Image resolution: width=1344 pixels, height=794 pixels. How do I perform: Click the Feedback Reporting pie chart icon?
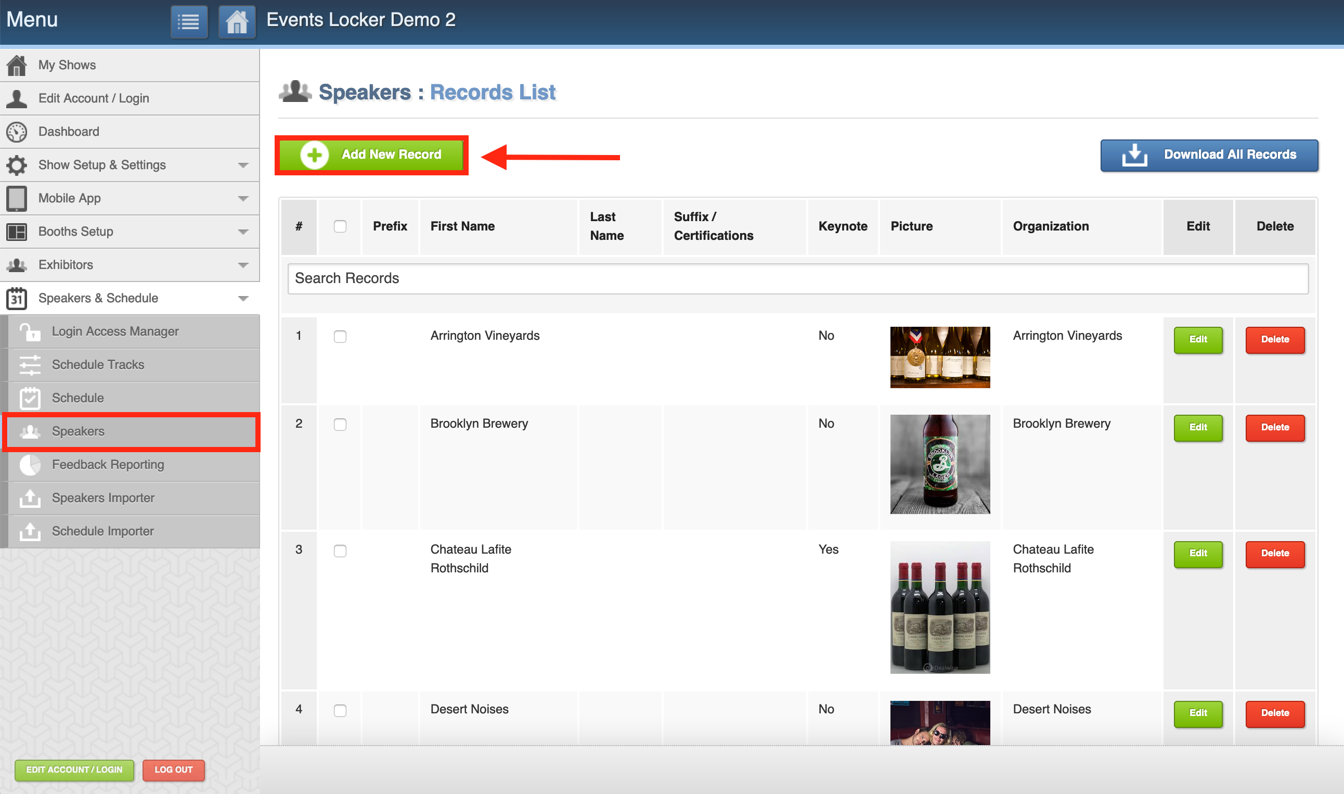[30, 465]
